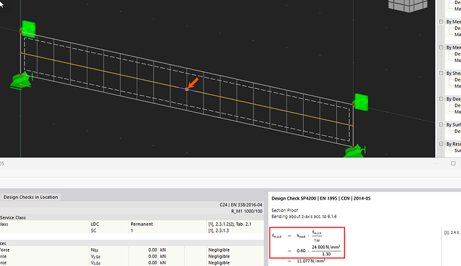The width and height of the screenshot is (461, 266).
Task: Select the green support at lower-left beam corner
Action: 22,80
